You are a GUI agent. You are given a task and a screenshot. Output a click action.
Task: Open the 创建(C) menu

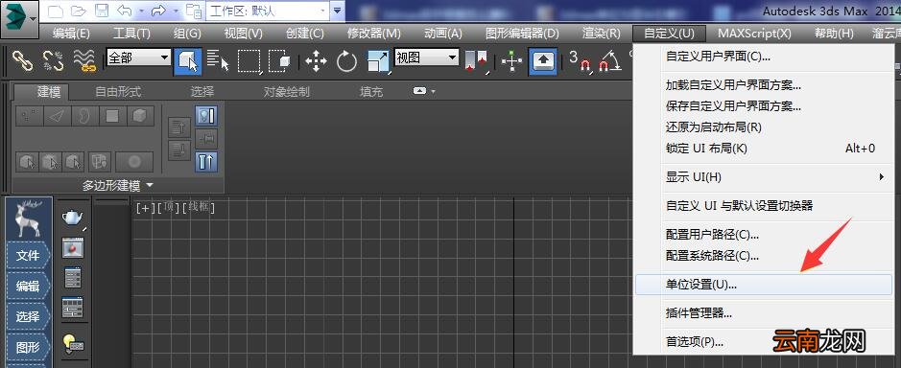pyautogui.click(x=304, y=34)
